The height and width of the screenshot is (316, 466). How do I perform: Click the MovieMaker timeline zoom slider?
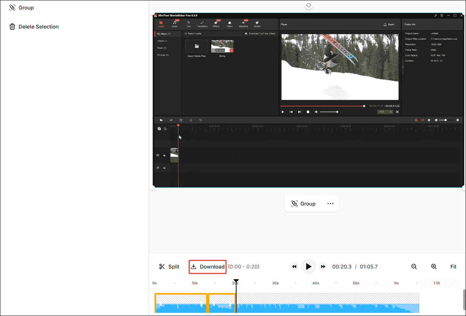click(x=447, y=120)
